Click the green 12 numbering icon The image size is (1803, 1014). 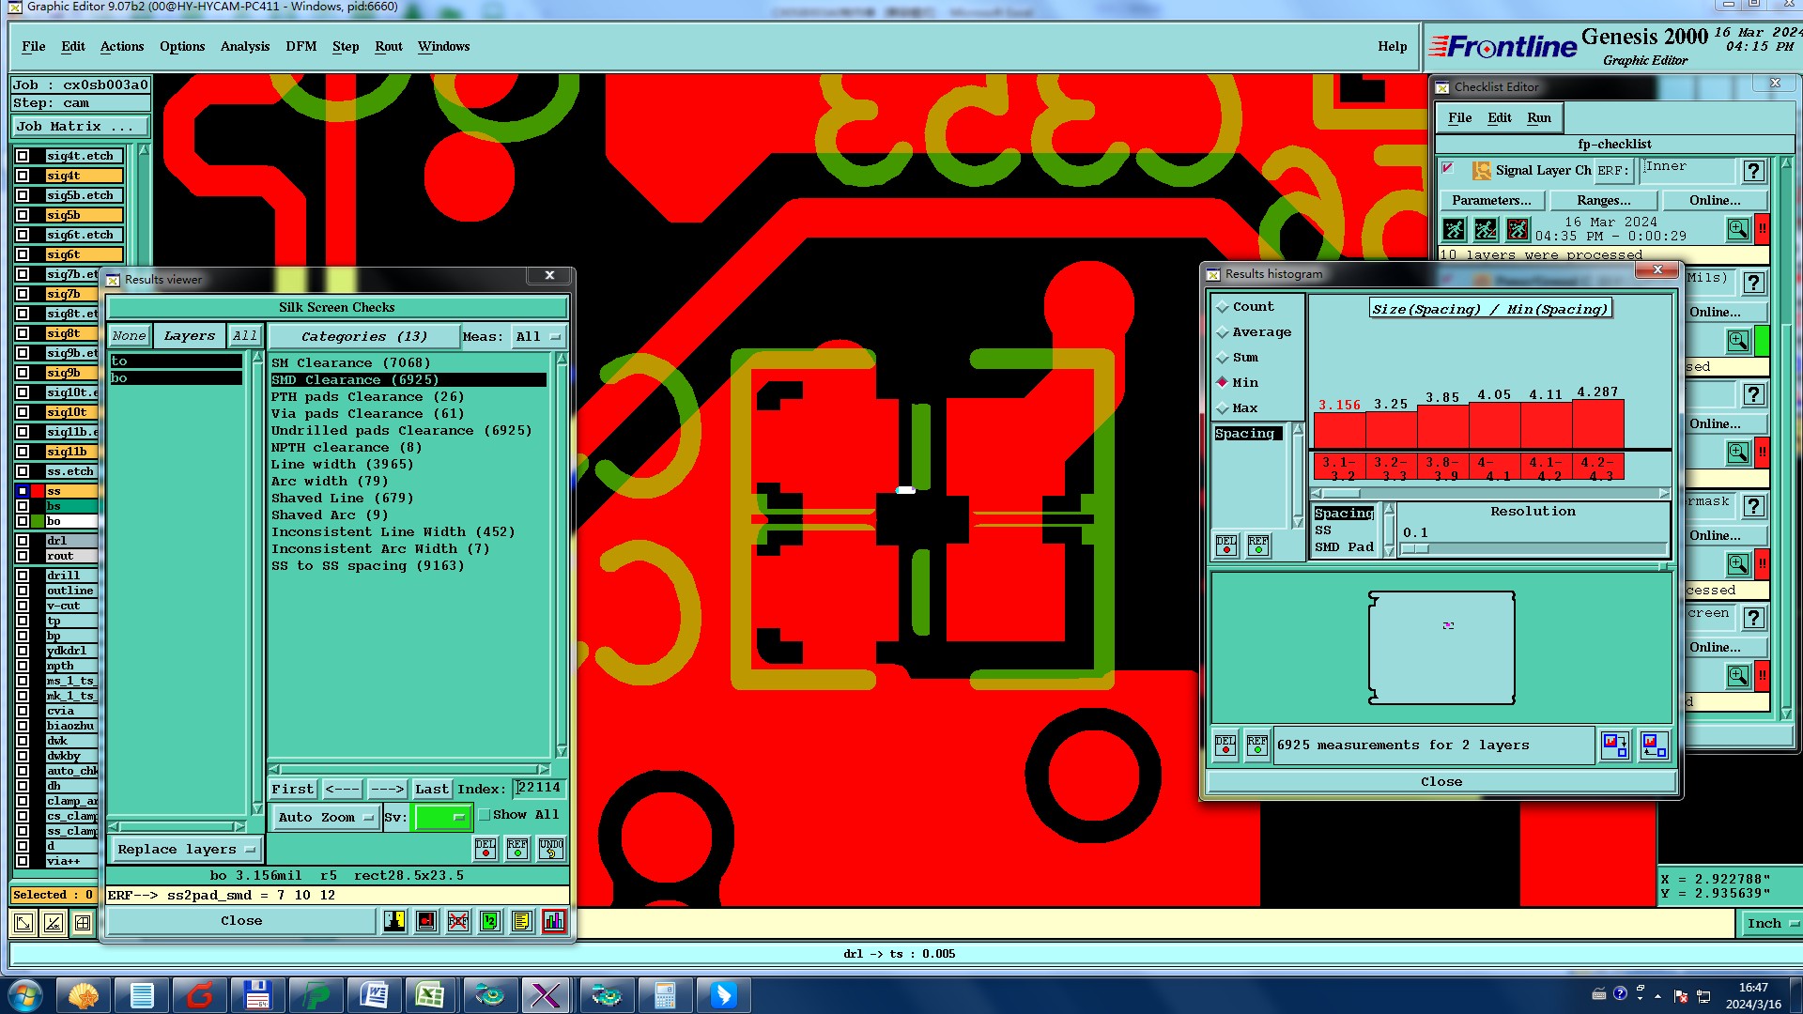tap(489, 921)
